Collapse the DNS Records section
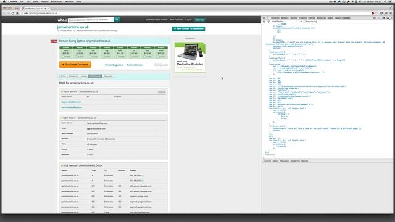Image resolution: width=395 pixels, height=222 pixels. point(62,165)
